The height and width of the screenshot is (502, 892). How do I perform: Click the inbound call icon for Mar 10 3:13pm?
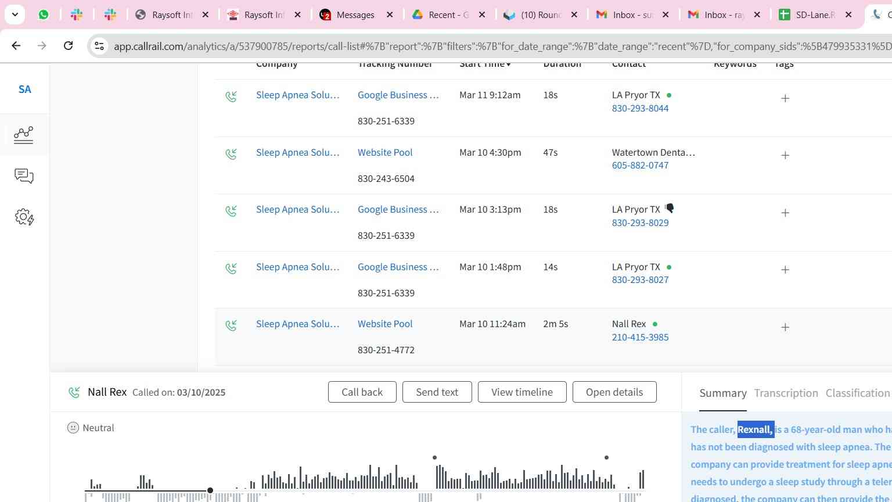pos(231,211)
